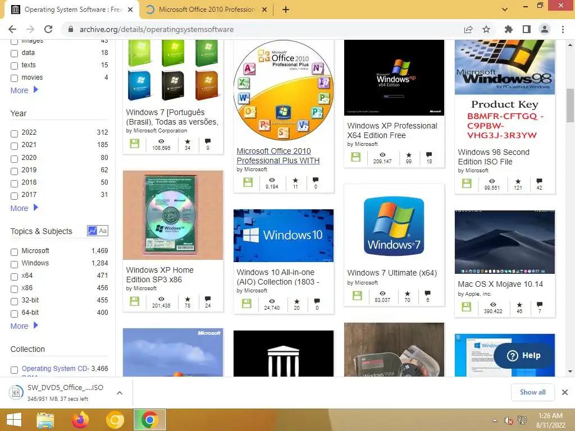Click the Show all downloads button

pos(532,392)
